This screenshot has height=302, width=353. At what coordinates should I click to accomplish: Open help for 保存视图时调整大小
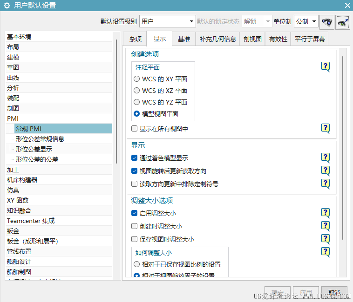click(326, 239)
